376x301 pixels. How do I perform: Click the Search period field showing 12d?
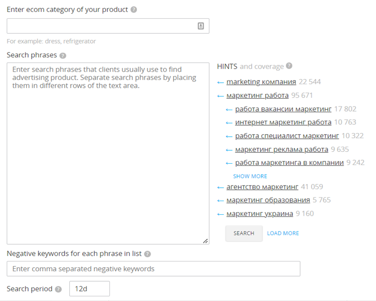(89, 289)
